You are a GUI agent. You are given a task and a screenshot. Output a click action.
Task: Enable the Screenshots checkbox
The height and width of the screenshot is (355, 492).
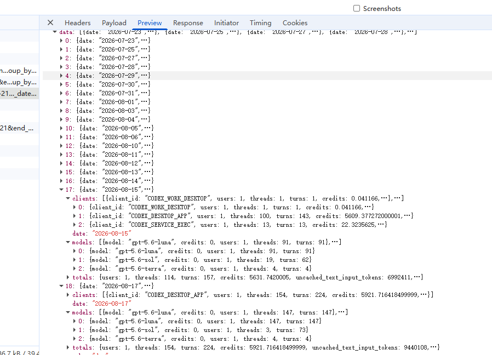tap(357, 8)
